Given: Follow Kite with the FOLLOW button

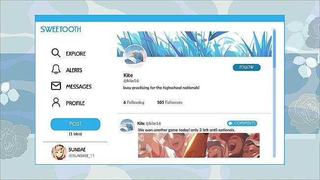Looking at the screenshot, I should coord(247,67).
